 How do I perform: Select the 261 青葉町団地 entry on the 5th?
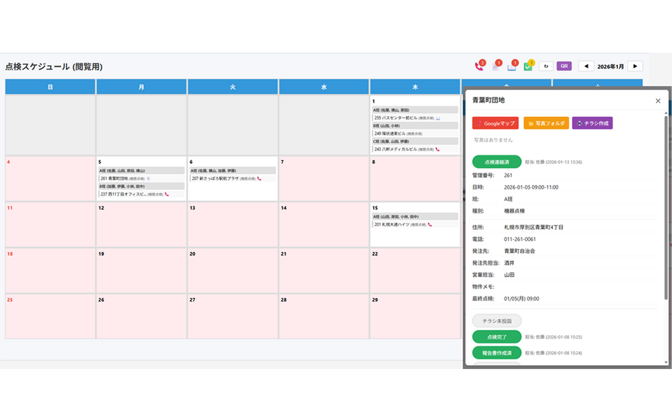121,179
